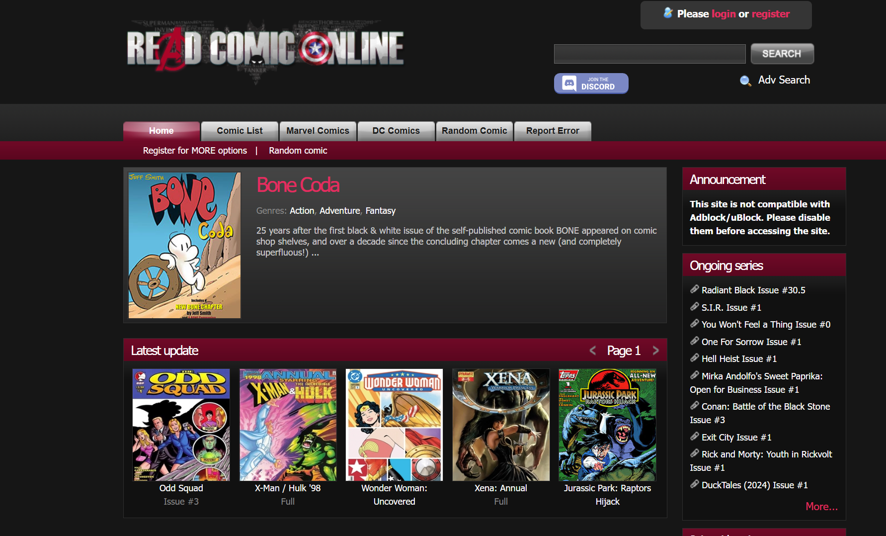The image size is (886, 536).
Task: Open DuckTales (2024) Issue #1
Action: click(754, 485)
